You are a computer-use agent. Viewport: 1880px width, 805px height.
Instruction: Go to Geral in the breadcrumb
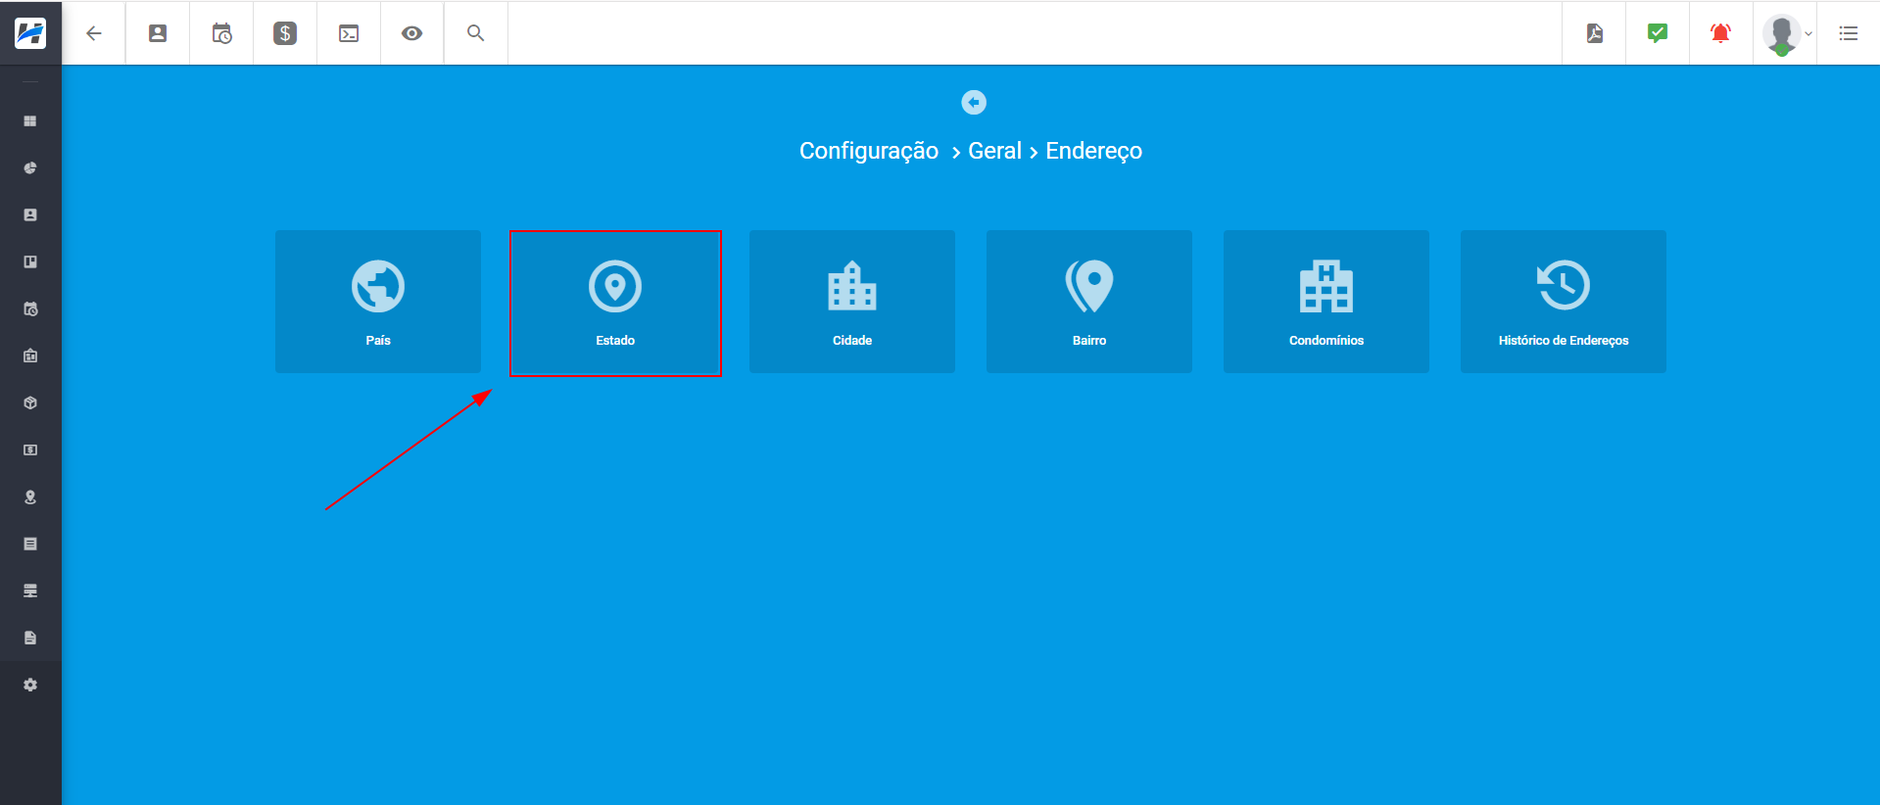point(994,151)
